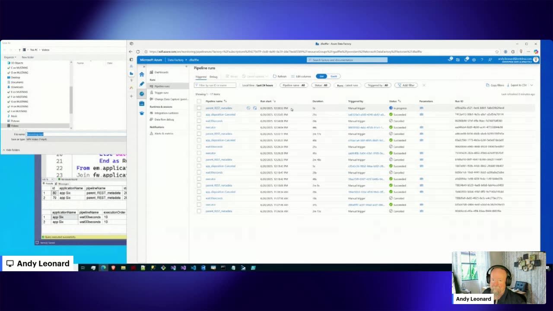Viewport: 553px width, 311px height.
Task: Check the box for the 12:34:04 PM run
Action: click(199, 127)
